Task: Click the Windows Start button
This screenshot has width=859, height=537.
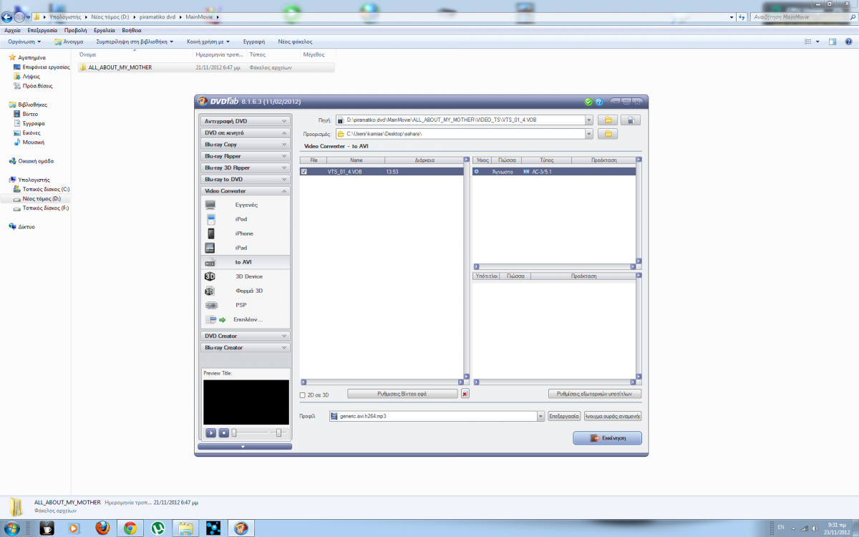Action: point(13,528)
